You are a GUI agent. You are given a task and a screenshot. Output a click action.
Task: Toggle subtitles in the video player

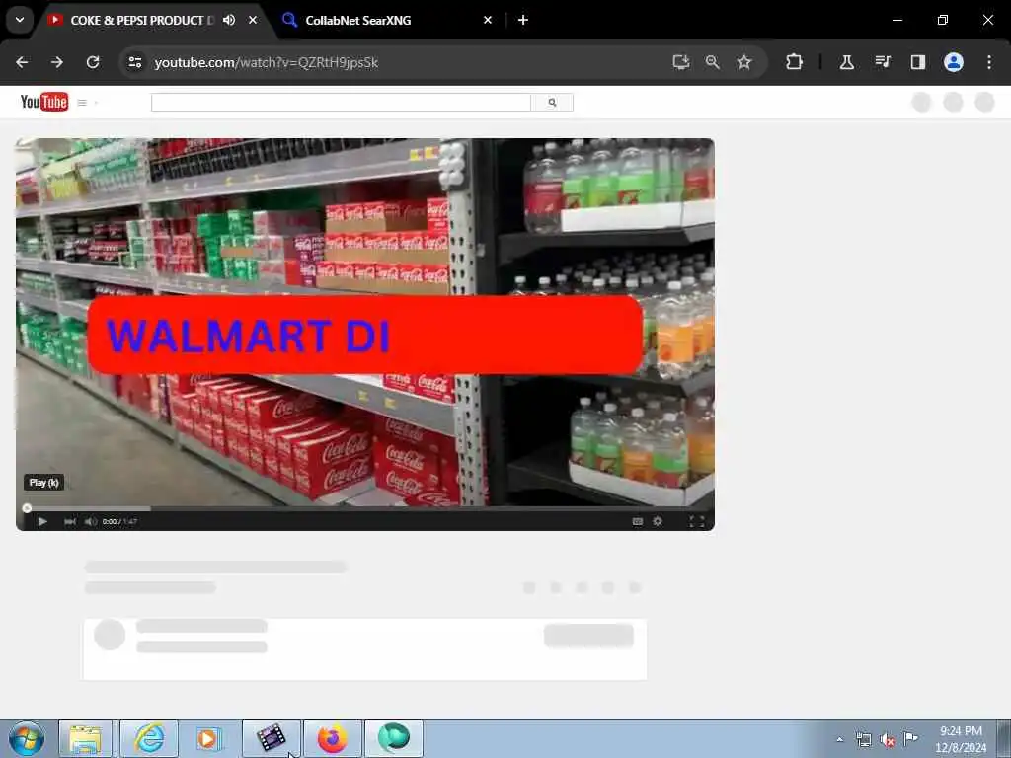pos(638,521)
